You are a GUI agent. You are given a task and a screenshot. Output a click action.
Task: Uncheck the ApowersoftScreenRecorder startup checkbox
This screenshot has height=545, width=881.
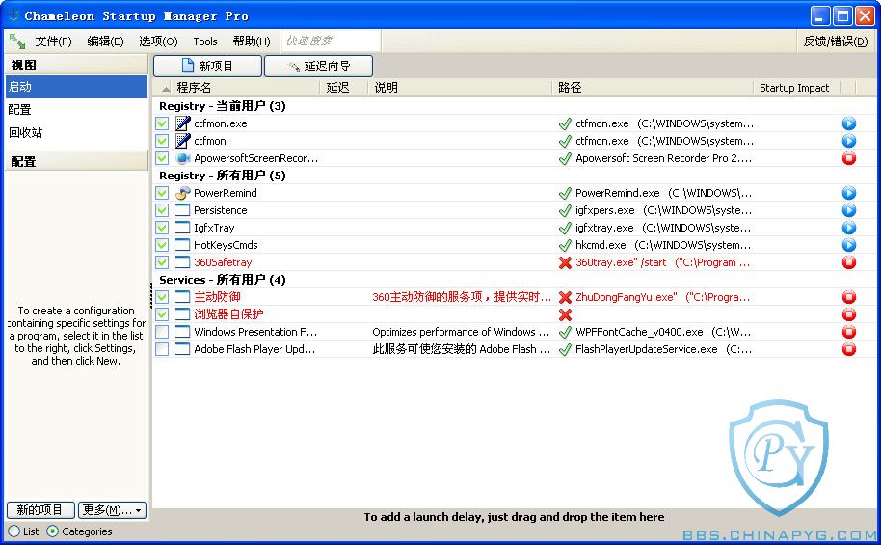(x=162, y=158)
